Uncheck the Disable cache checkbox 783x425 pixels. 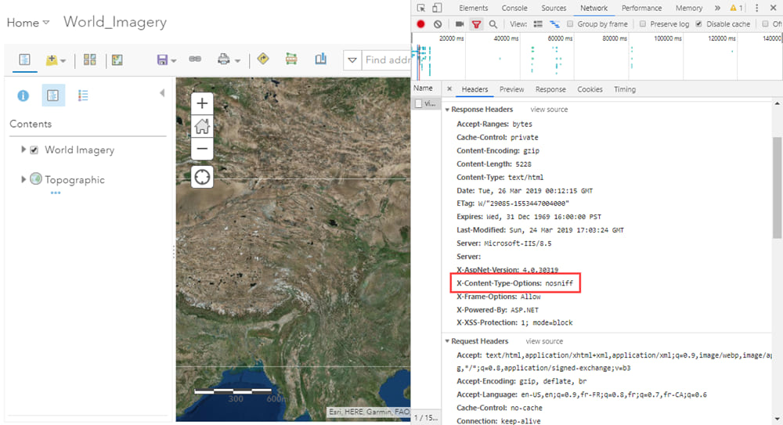698,24
